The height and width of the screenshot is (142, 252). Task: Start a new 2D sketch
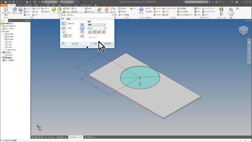click(x=6, y=11)
